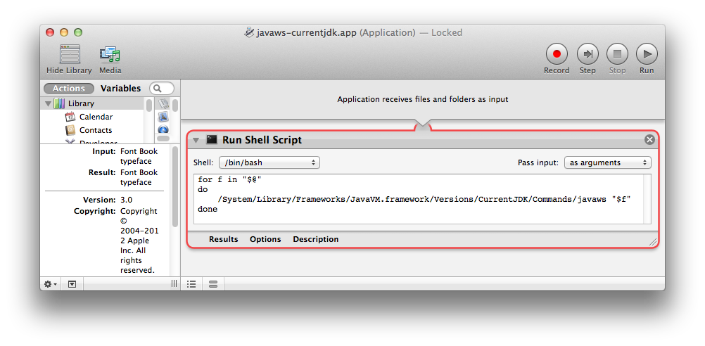Click the javaws-currentjdk.app title document icon
The width and height of the screenshot is (705, 346).
tap(249, 32)
